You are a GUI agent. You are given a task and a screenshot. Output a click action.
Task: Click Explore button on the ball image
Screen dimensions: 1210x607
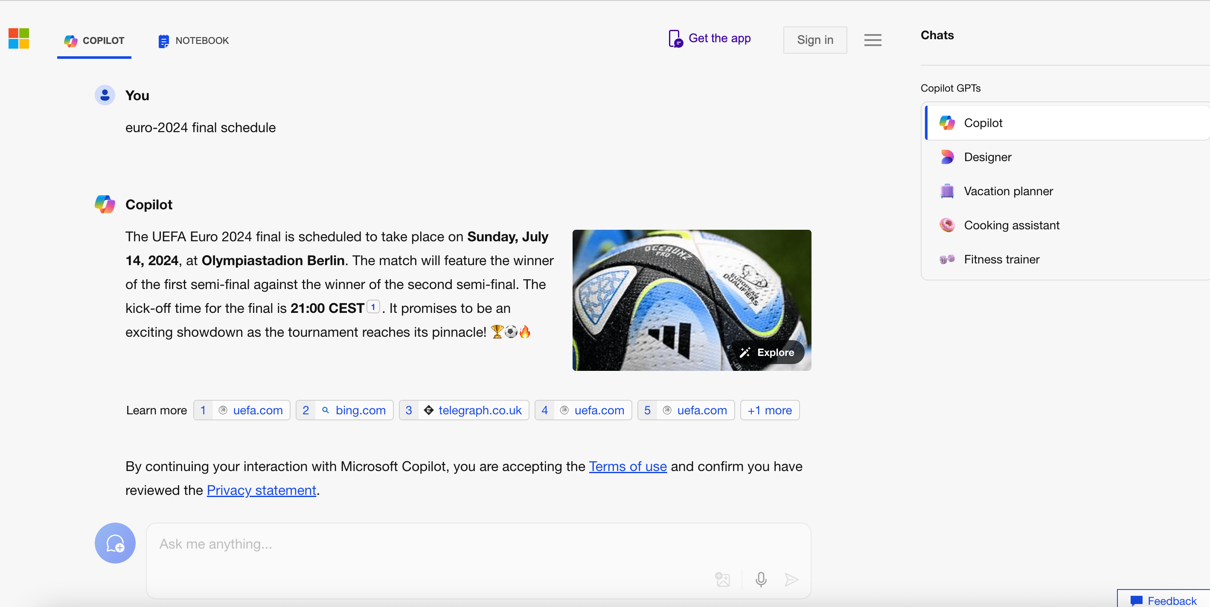coord(768,353)
